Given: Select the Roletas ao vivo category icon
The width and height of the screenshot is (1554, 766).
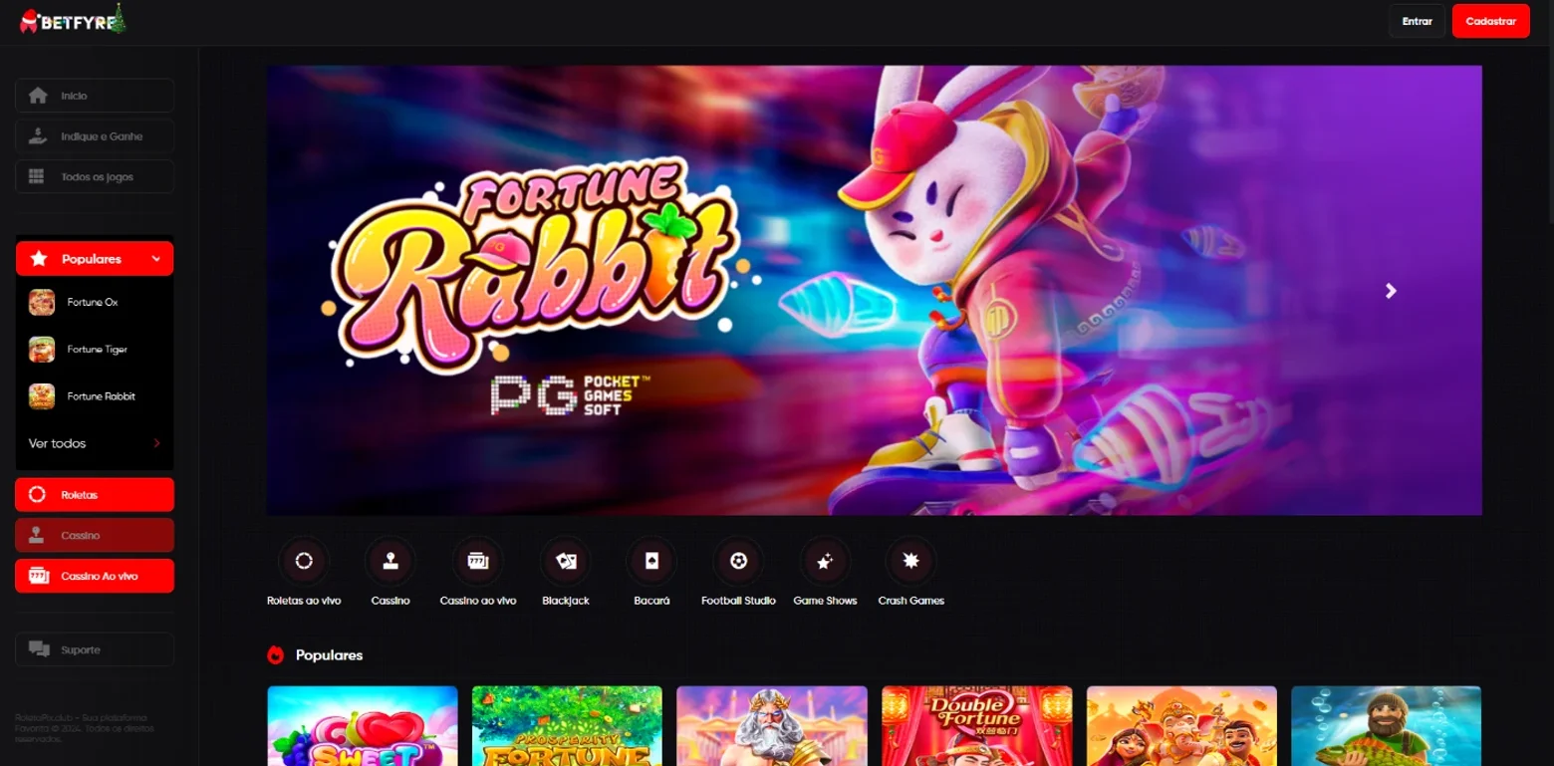Looking at the screenshot, I should pyautogui.click(x=305, y=561).
